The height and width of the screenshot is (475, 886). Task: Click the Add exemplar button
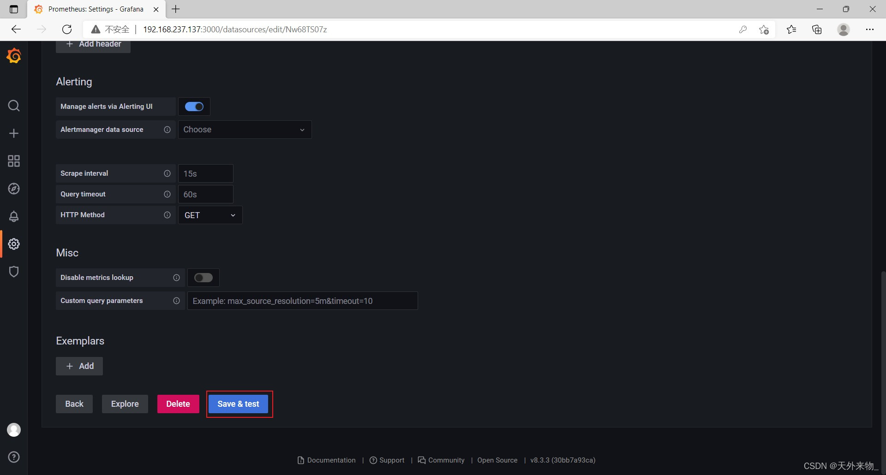[x=79, y=366]
